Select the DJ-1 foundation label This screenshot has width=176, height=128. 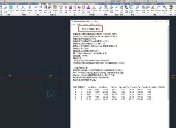coord(54,94)
